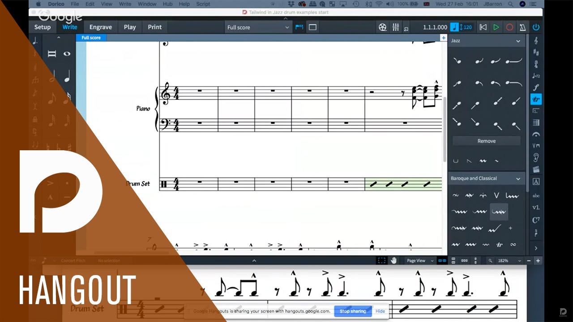Click the Remove button in Jazz panel
Screen dimensions: 573x322
pyautogui.click(x=487, y=141)
